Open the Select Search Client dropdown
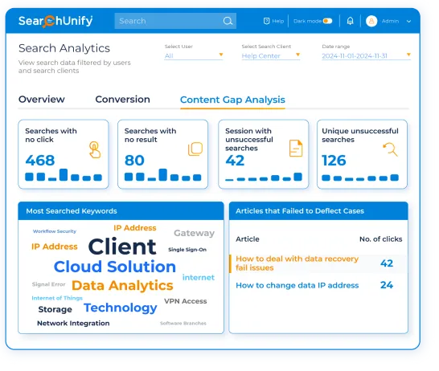439x371 pixels. (x=271, y=55)
